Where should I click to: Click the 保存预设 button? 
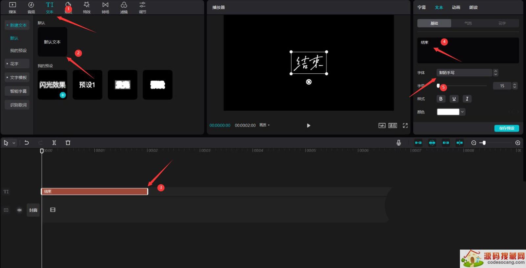pyautogui.click(x=506, y=128)
